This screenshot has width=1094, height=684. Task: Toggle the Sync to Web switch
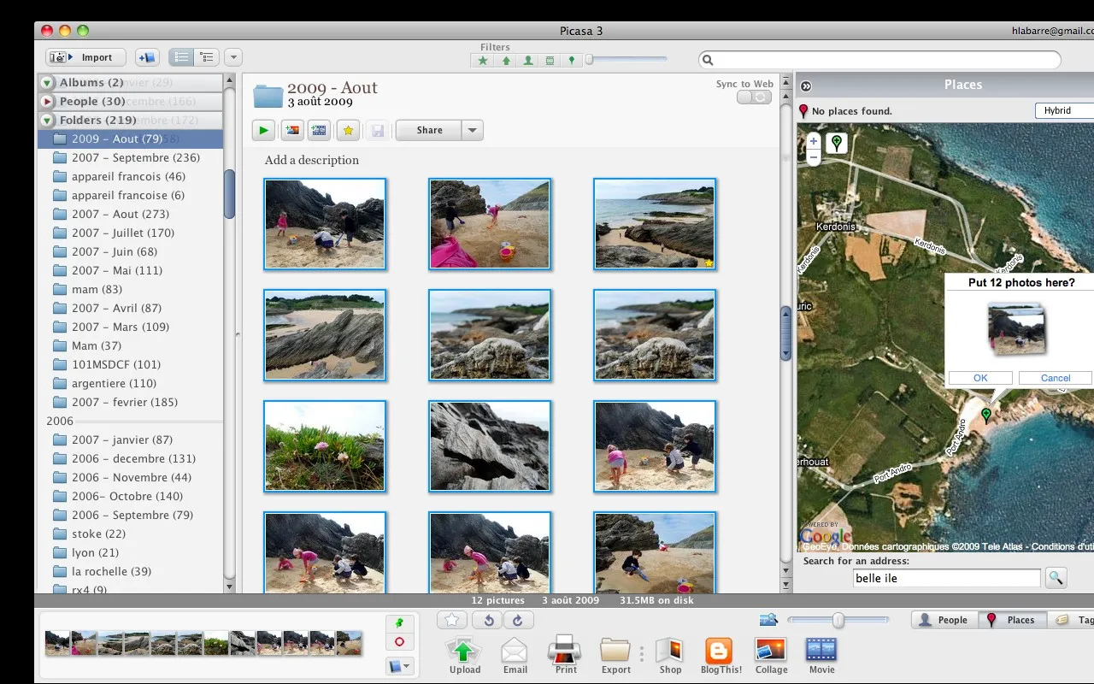tap(754, 97)
